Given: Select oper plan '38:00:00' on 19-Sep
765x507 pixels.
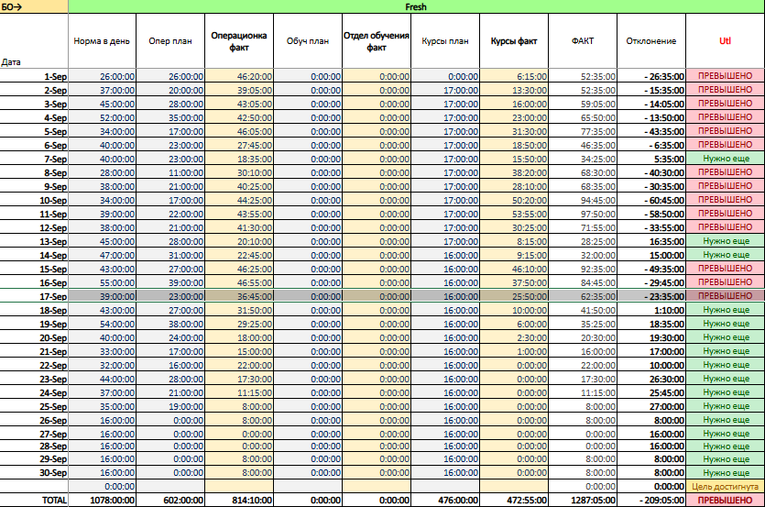Looking at the screenshot, I should [170, 324].
